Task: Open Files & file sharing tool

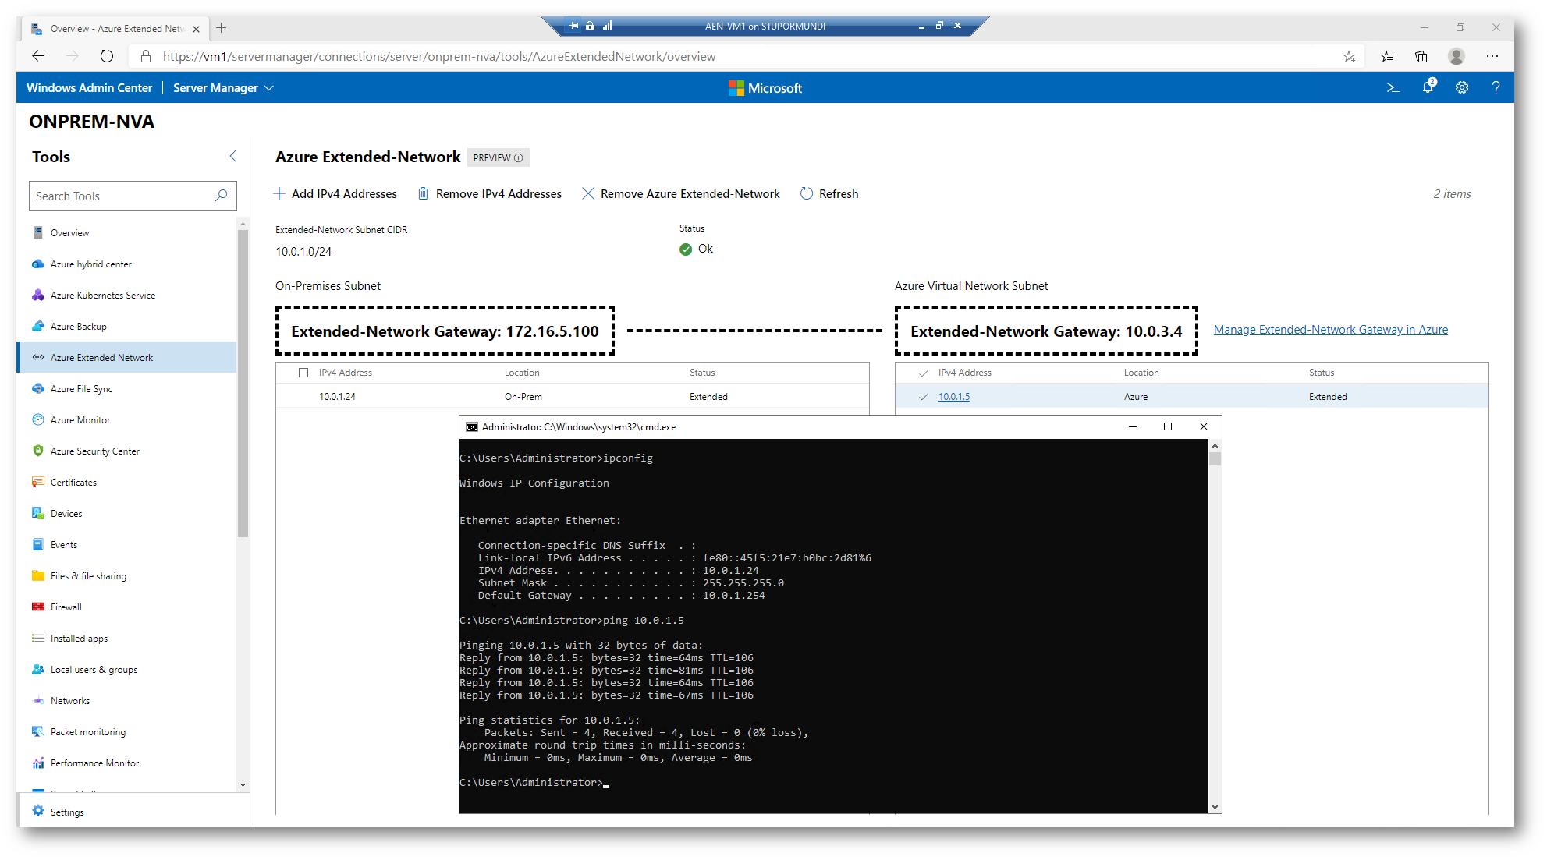Action: tap(126, 575)
